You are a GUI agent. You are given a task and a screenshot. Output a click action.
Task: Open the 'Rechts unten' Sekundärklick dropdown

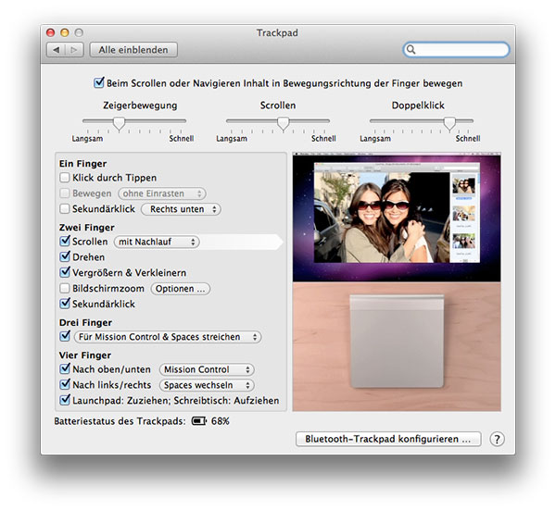181,209
